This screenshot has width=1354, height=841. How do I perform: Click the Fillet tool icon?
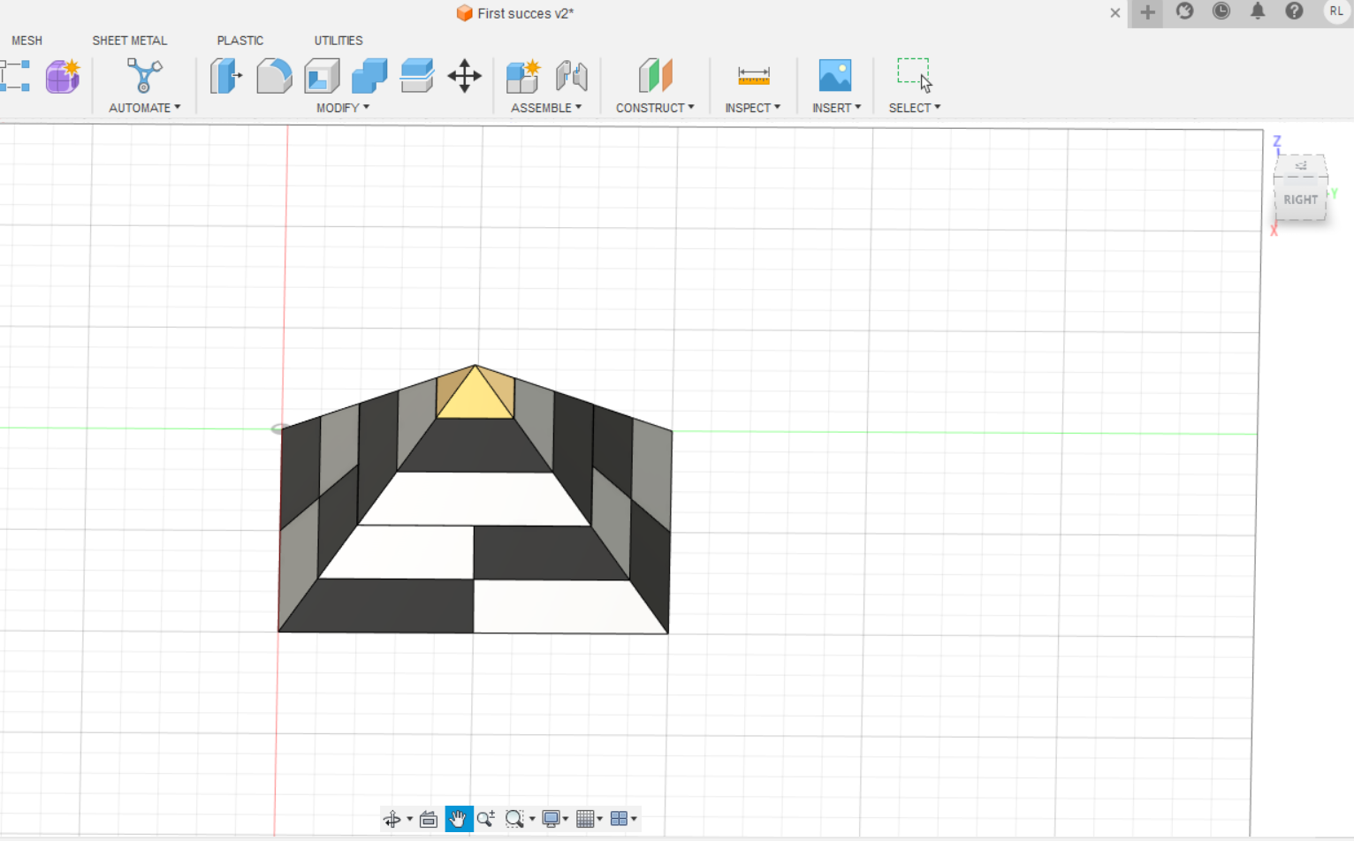click(274, 76)
